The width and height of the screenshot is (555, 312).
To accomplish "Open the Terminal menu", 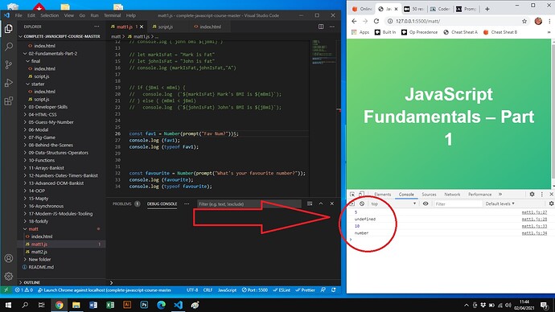I will 112,15.
